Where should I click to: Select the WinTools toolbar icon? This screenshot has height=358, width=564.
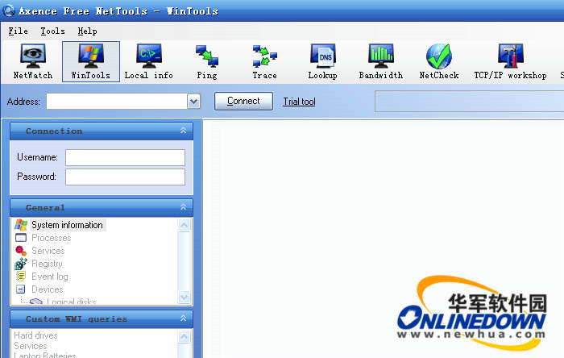pos(90,61)
